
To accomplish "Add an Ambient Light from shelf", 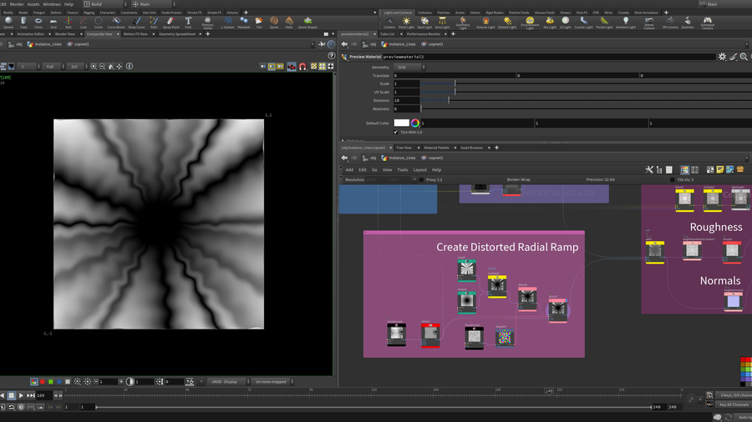I will 625,23.
